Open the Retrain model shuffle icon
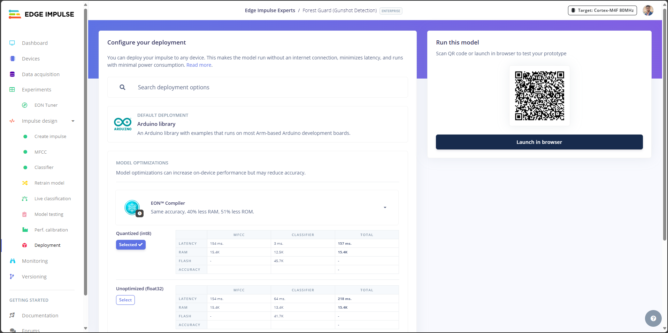Screen dimensions: 668x333 (25, 183)
